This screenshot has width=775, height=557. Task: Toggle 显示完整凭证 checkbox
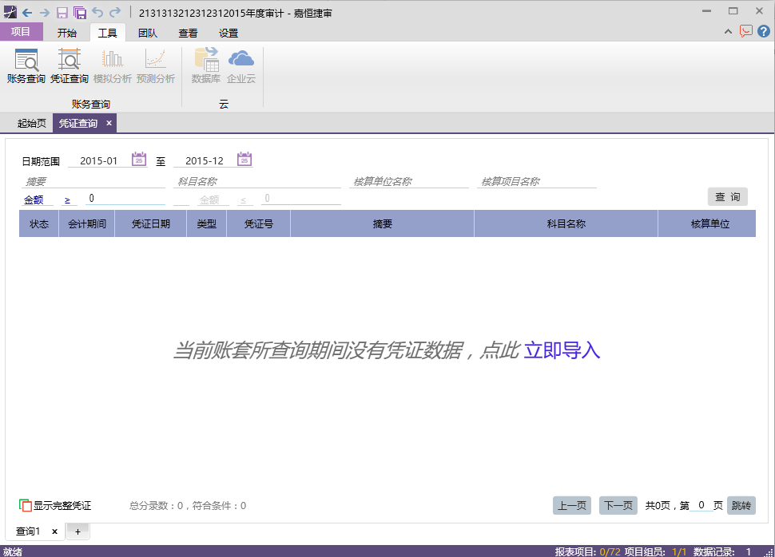pyautogui.click(x=26, y=505)
